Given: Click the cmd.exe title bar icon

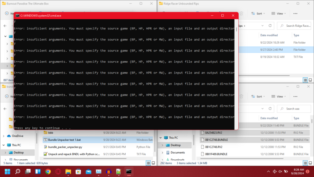Looking at the screenshot, I should click(17, 16).
